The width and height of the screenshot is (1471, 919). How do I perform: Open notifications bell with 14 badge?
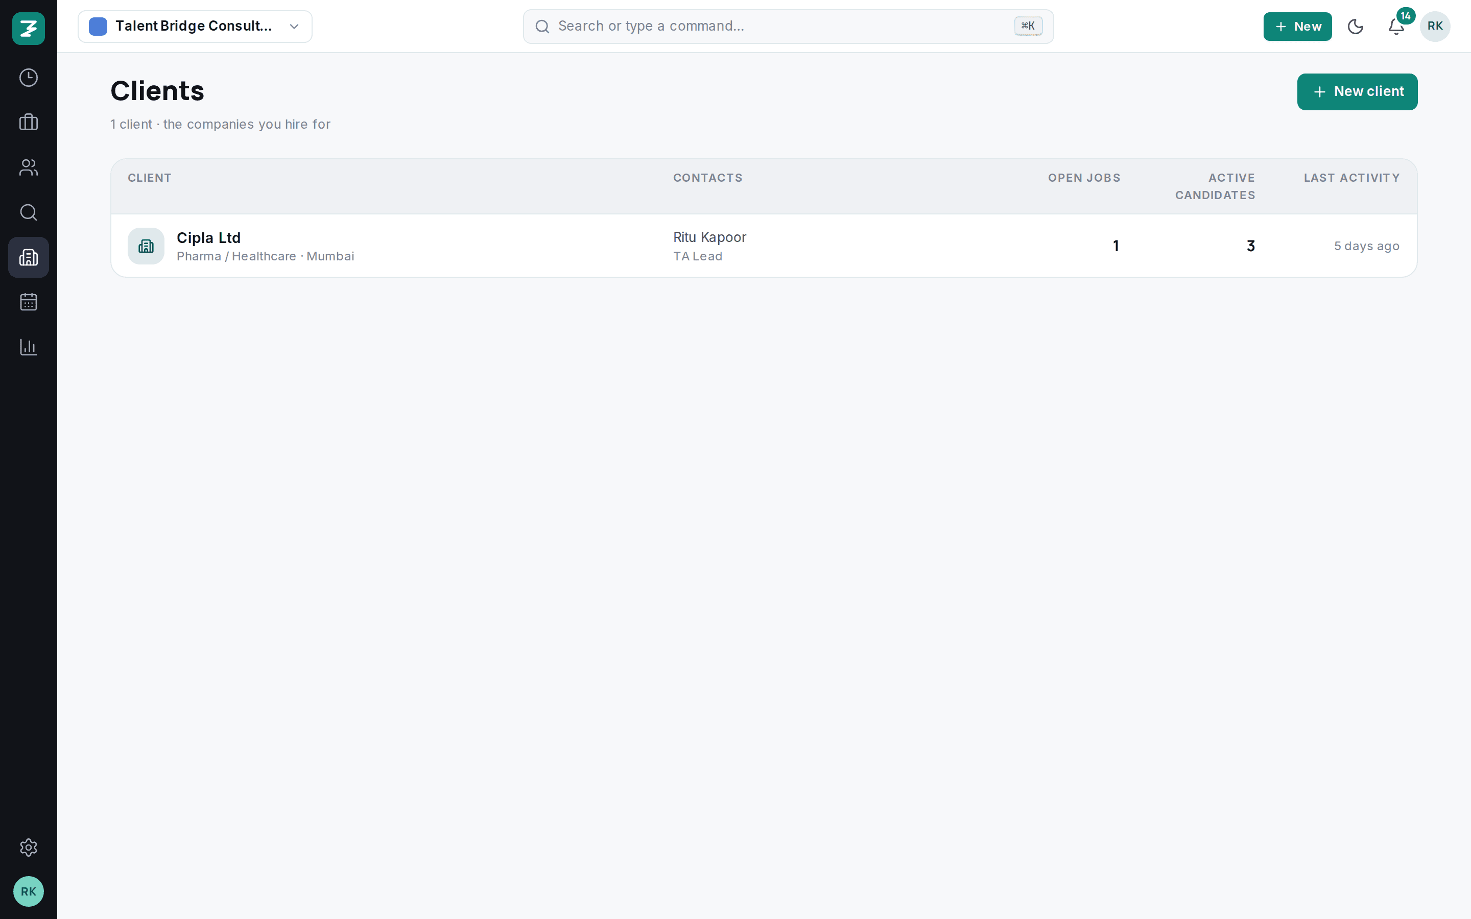1396,26
